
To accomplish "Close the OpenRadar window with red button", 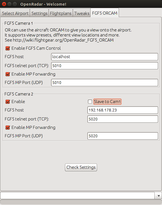I will click(4, 4).
